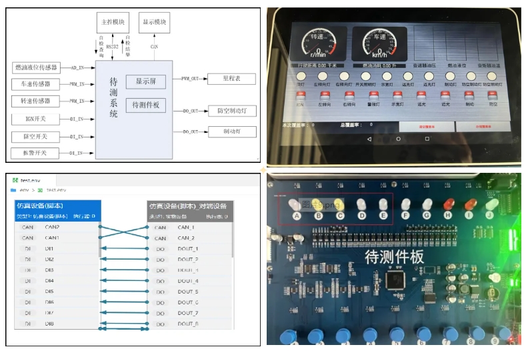Click the 车速 km/h speedometer gauge
The height and width of the screenshot is (351, 528).
(379, 43)
